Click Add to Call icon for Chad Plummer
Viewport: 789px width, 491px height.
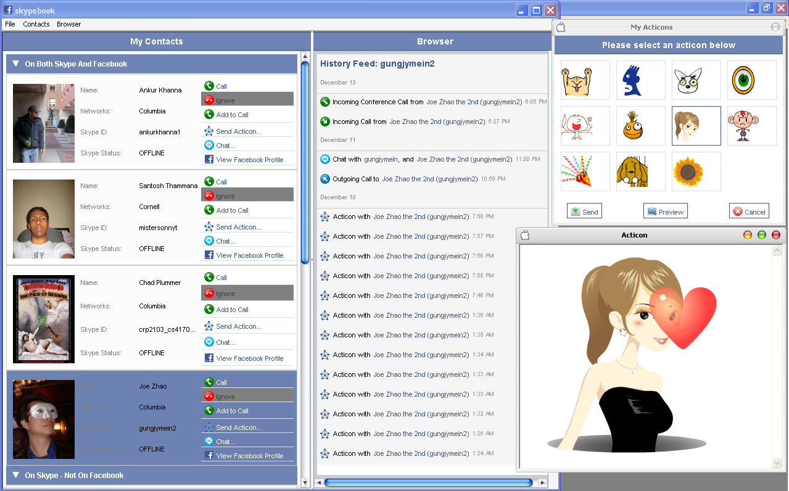pos(209,310)
